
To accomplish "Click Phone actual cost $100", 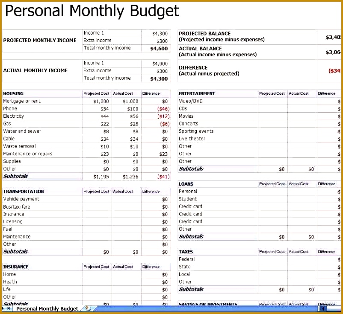I will (133, 109).
